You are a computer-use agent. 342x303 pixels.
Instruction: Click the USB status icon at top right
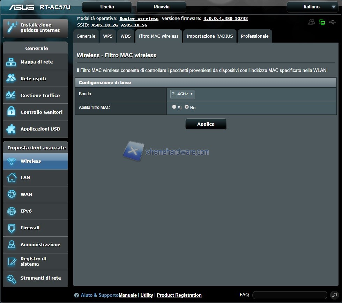332,22
